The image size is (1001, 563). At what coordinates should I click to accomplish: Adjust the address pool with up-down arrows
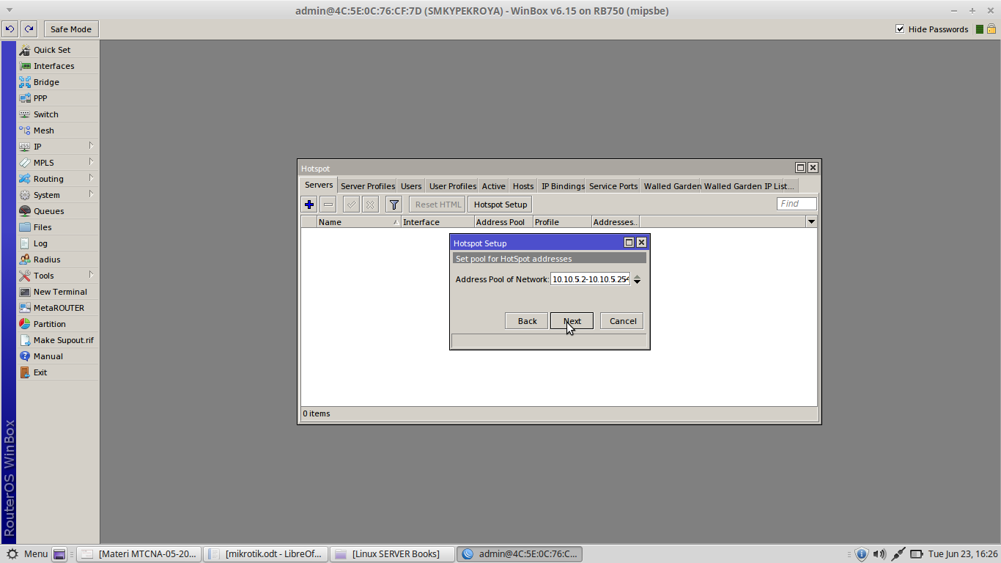pos(637,279)
